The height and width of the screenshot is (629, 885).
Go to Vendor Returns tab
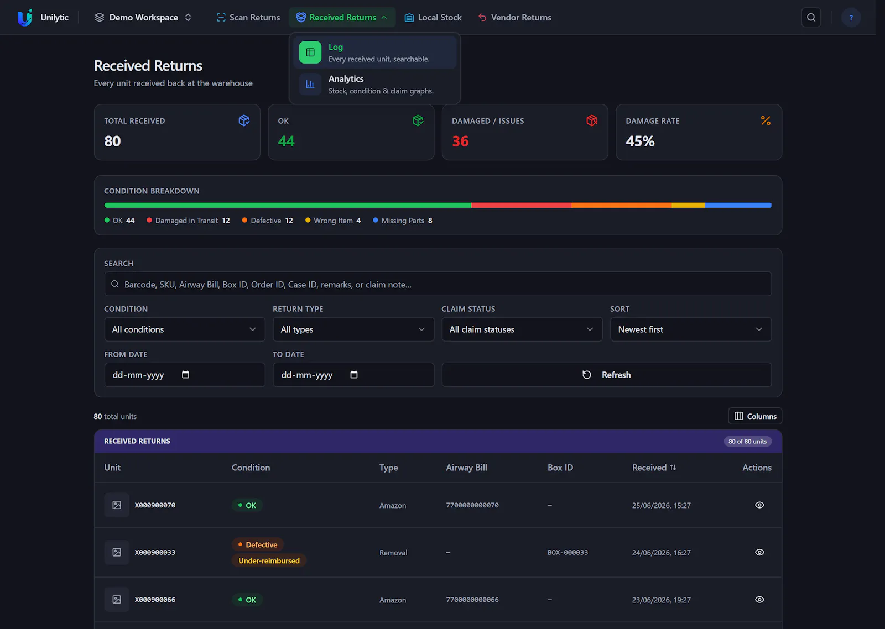pyautogui.click(x=514, y=17)
